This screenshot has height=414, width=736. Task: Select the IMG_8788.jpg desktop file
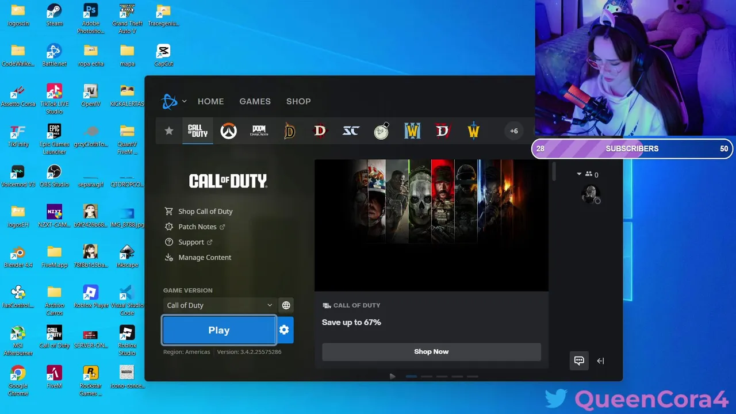[x=127, y=216]
